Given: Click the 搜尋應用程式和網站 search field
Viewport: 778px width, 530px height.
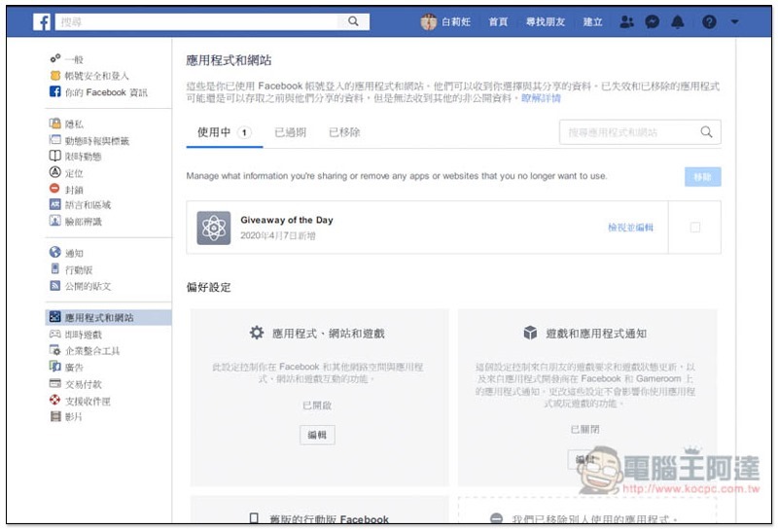Looking at the screenshot, I should (630, 132).
